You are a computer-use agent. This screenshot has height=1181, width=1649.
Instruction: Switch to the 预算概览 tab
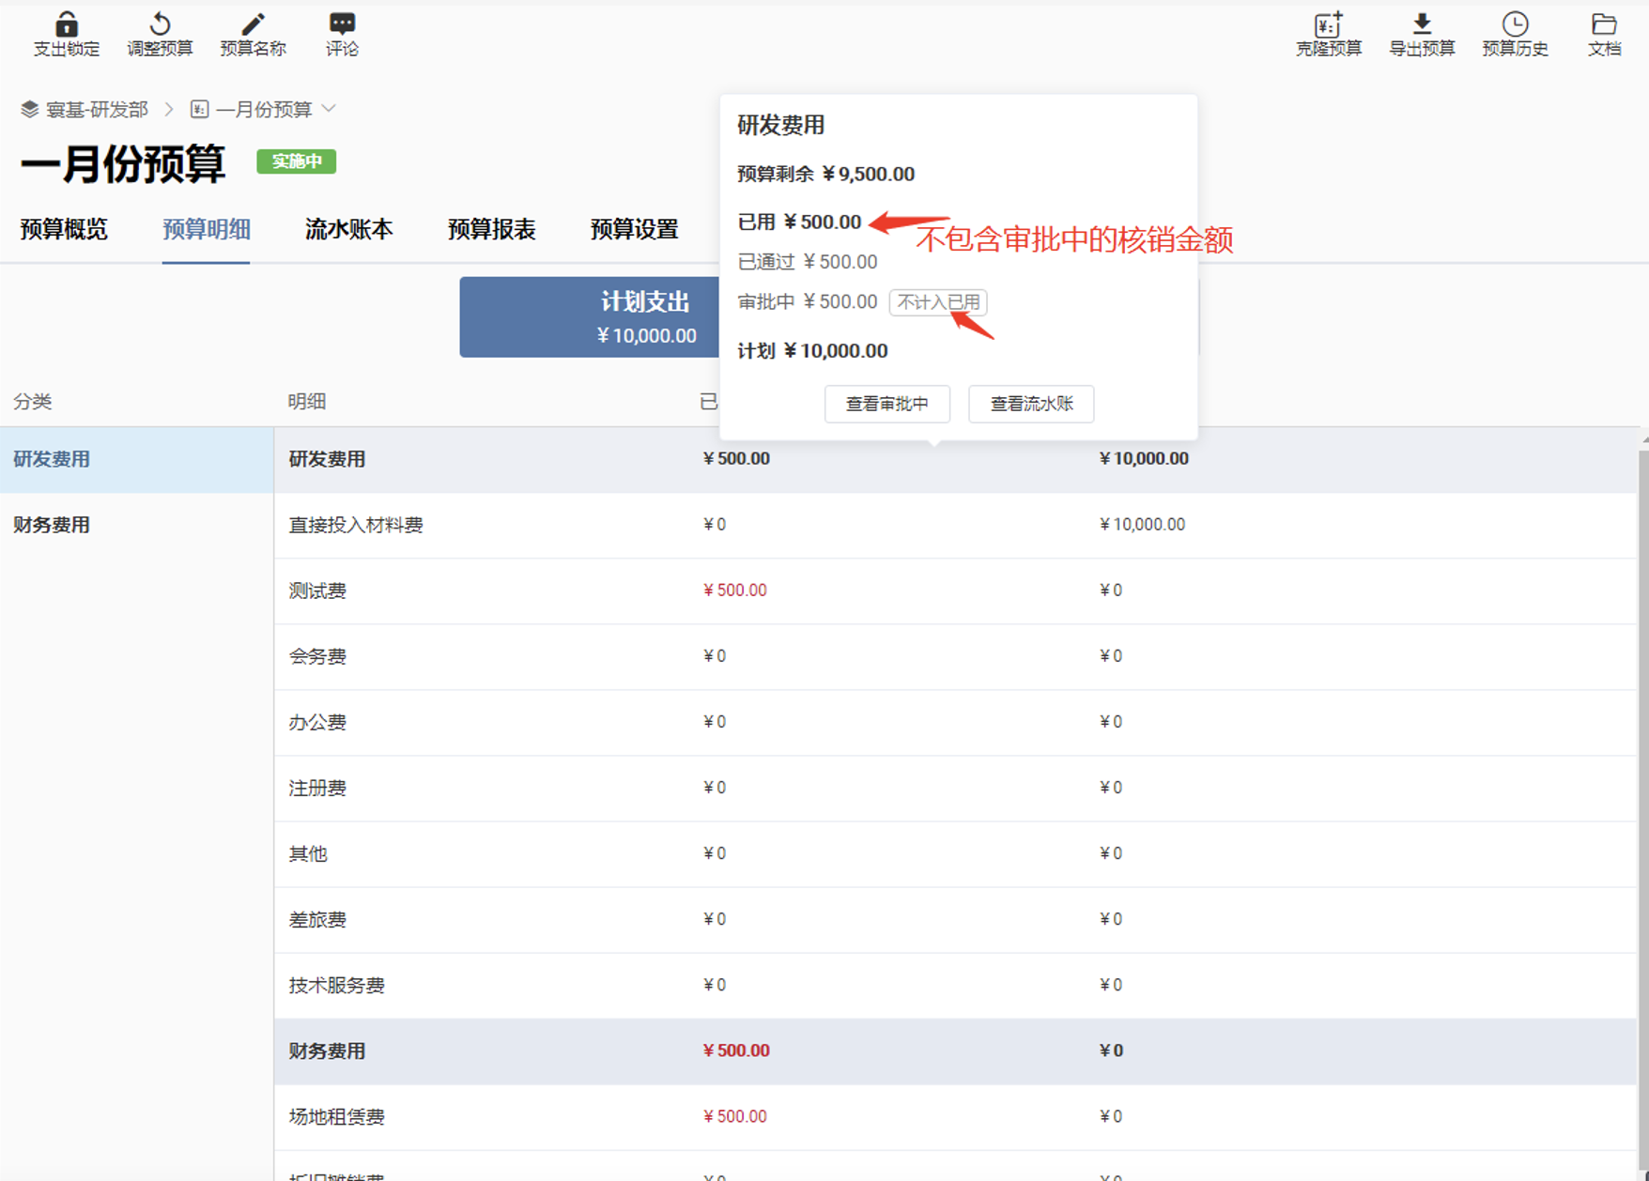coord(64,230)
